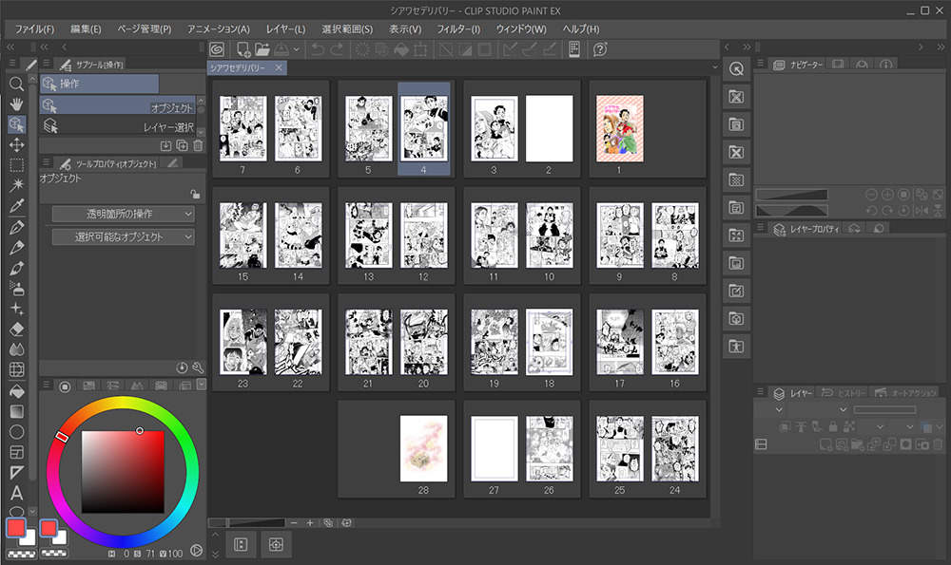Toggle the tool property lock icon
Image resolution: width=951 pixels, height=565 pixels.
tap(195, 194)
